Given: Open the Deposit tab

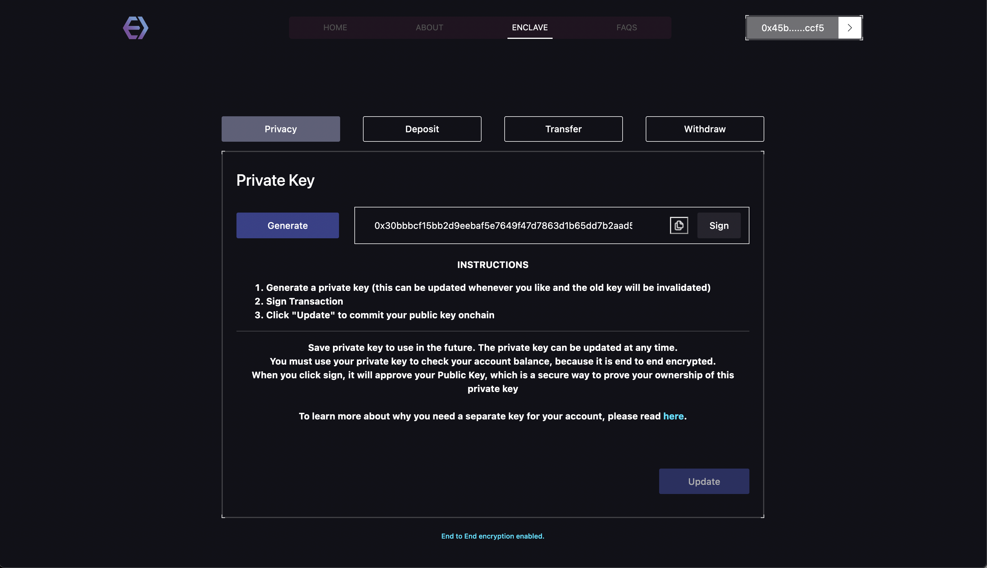Looking at the screenshot, I should pos(422,129).
